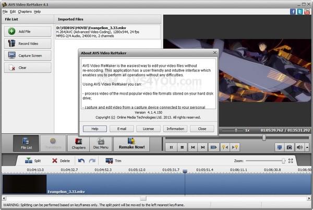Click the Delete tool
Viewport: 313px width, 210px height.
[x=61, y=161]
